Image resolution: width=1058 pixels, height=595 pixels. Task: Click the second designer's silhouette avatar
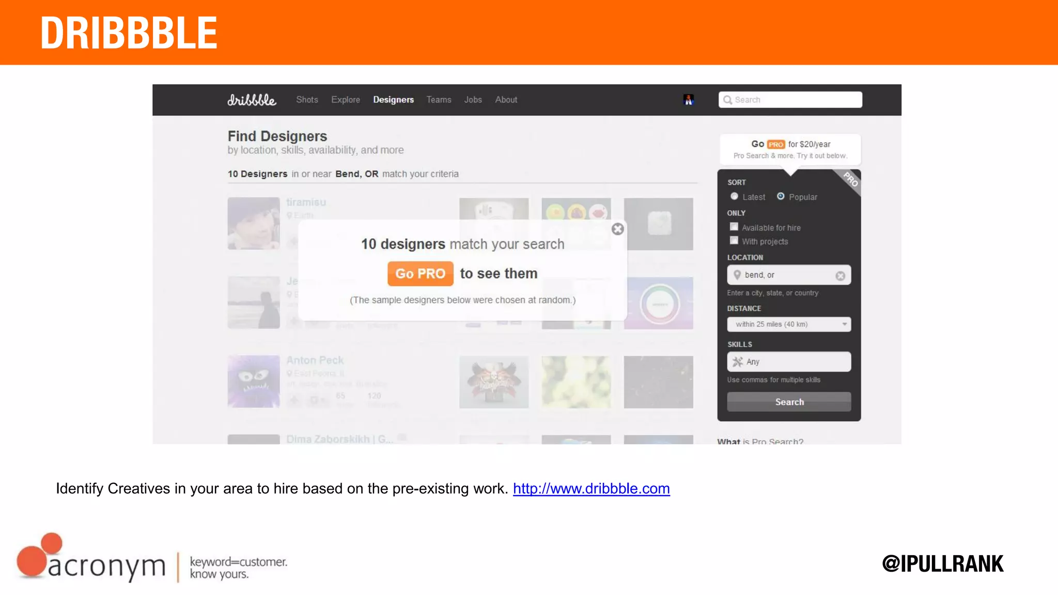click(254, 302)
